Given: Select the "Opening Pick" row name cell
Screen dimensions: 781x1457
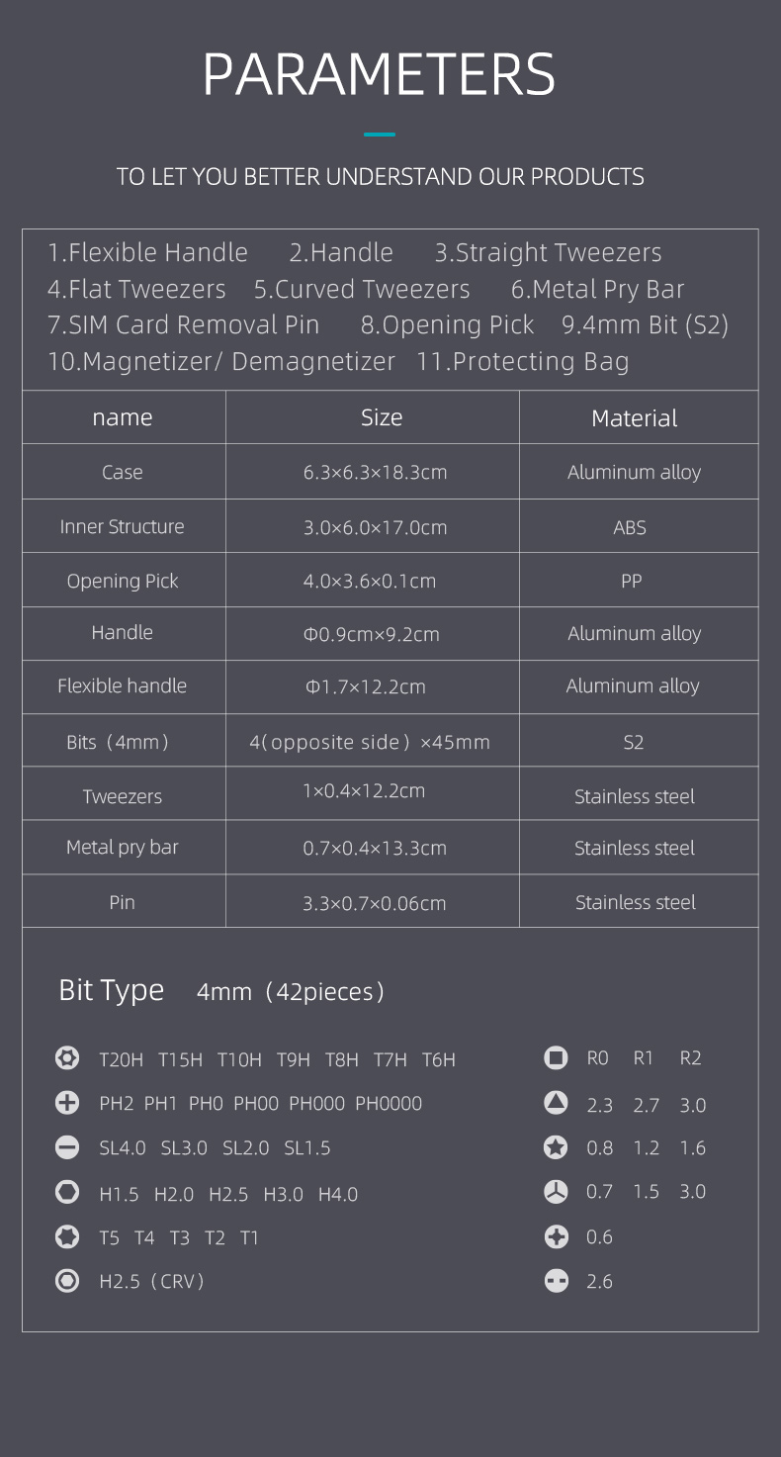Looking at the screenshot, I should tap(123, 581).
